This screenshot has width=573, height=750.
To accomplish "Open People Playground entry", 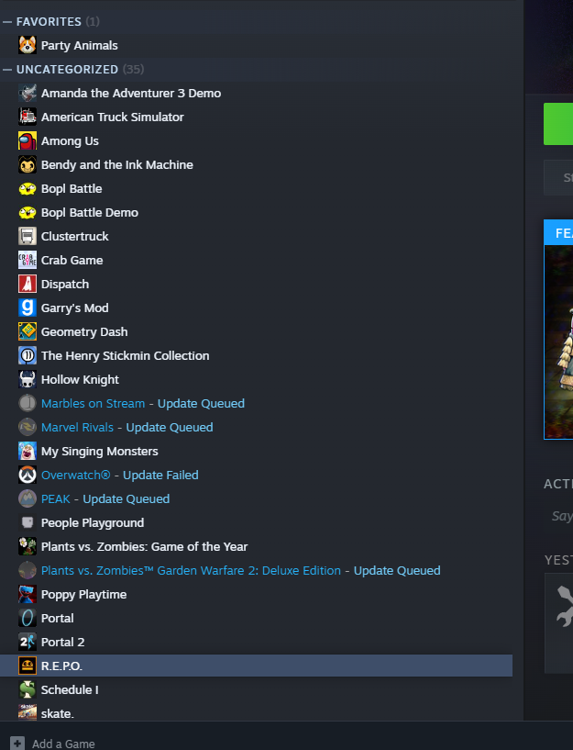I will tap(93, 523).
